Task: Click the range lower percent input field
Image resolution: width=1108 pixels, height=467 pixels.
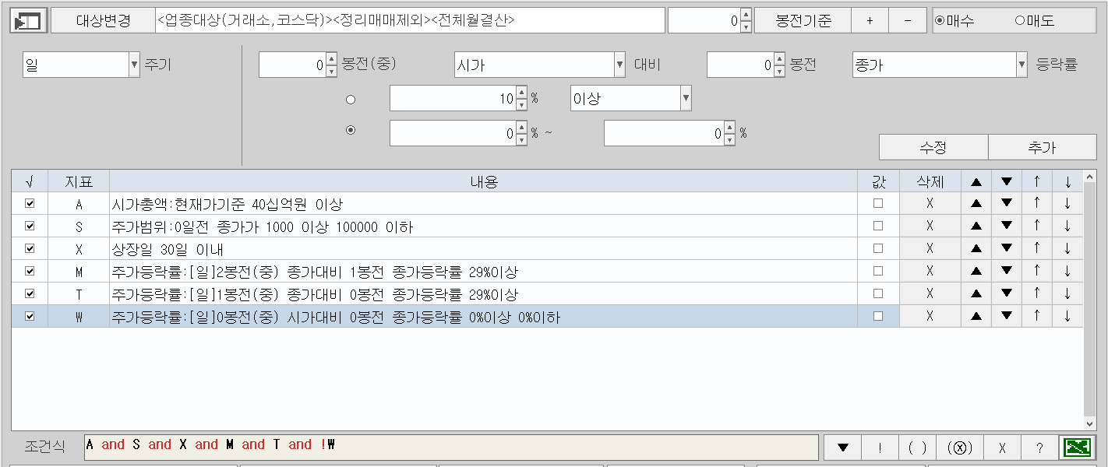Action: tap(453, 134)
